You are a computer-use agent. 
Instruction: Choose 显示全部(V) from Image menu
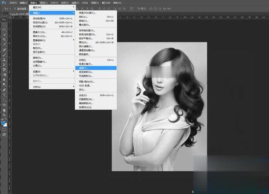click(52, 52)
